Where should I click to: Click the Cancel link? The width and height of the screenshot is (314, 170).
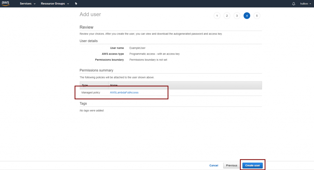click(214, 165)
